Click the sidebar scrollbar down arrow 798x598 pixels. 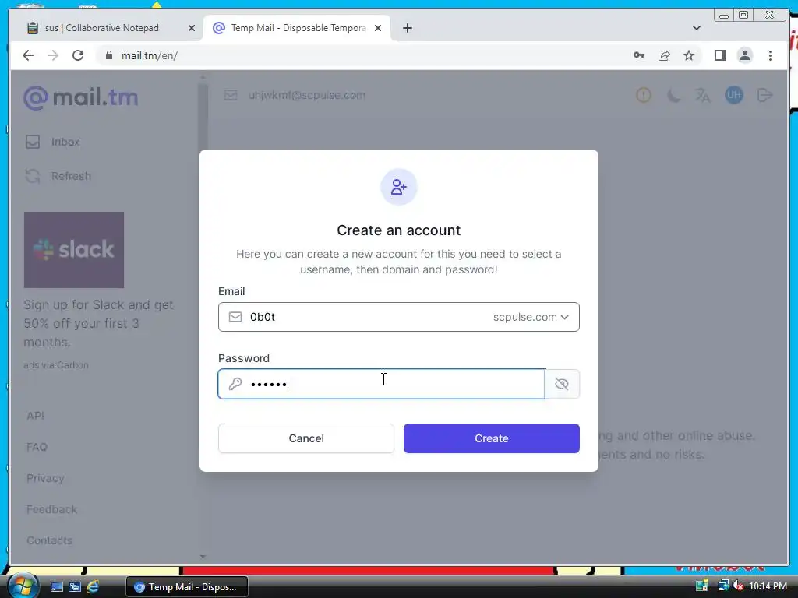pos(203,557)
